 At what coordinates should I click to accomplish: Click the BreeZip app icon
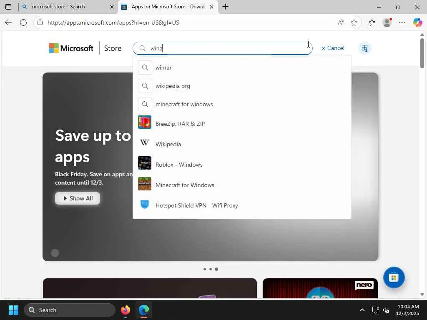pyautogui.click(x=145, y=122)
